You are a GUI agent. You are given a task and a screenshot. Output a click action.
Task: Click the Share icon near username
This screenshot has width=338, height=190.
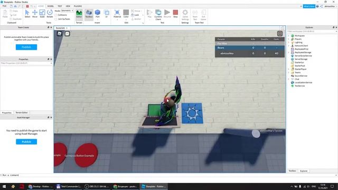[x=321, y=6]
